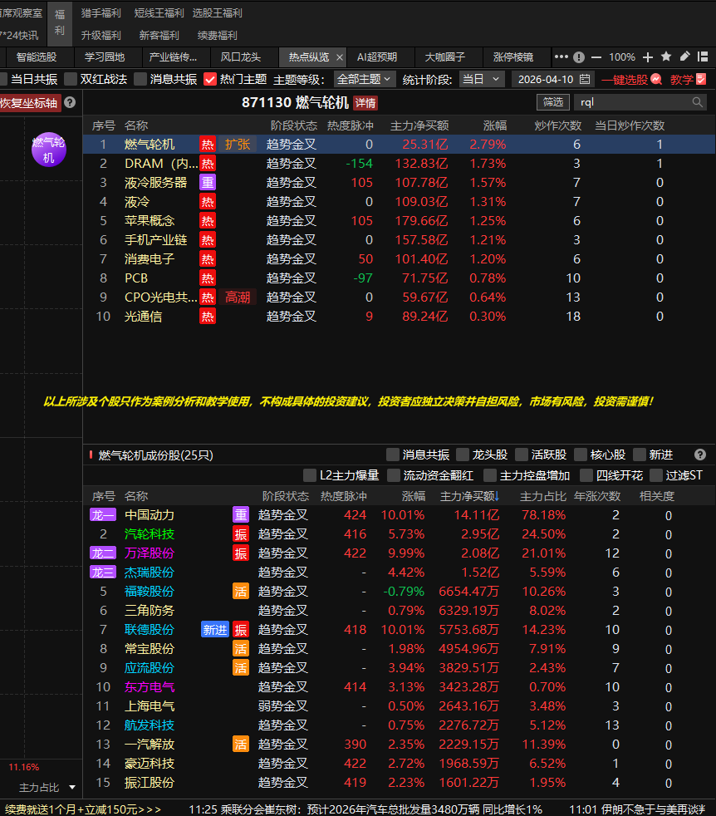Click the 筛选 filter button
The image size is (716, 816).
tap(552, 102)
